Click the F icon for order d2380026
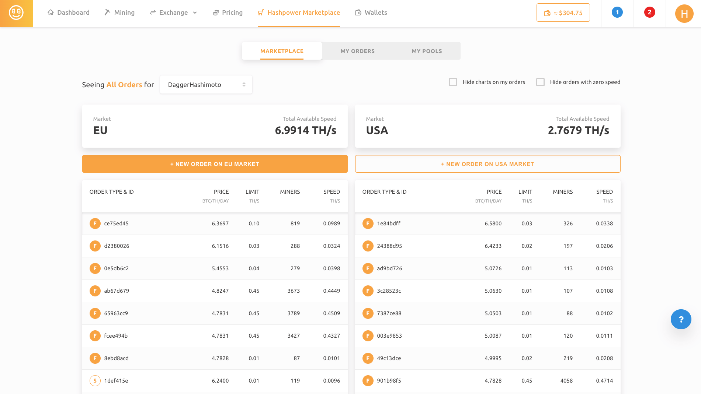This screenshot has width=701, height=394. (95, 246)
